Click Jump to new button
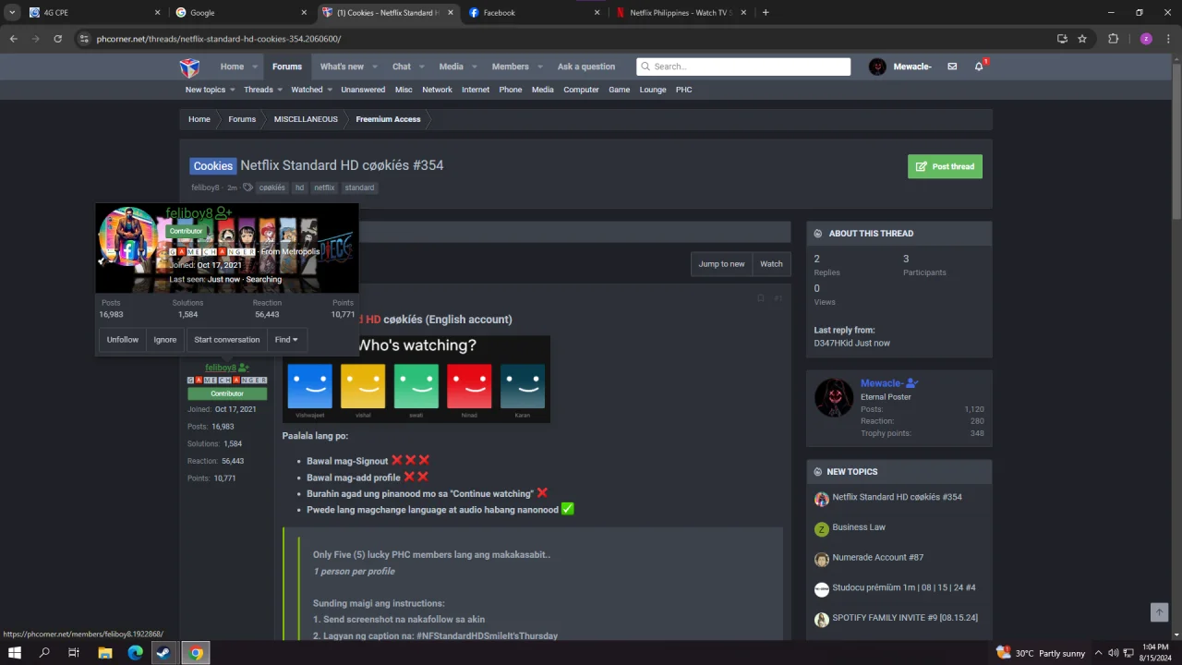This screenshot has height=665, width=1182. pyautogui.click(x=721, y=264)
